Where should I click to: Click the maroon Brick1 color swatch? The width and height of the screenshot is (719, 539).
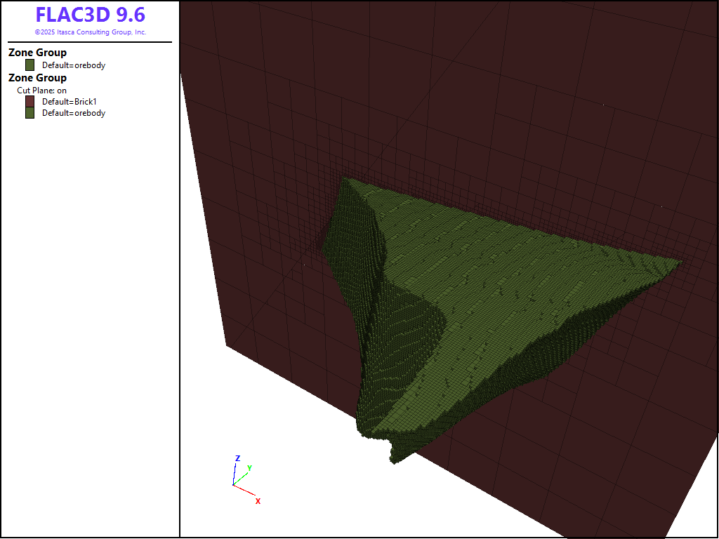(29, 102)
